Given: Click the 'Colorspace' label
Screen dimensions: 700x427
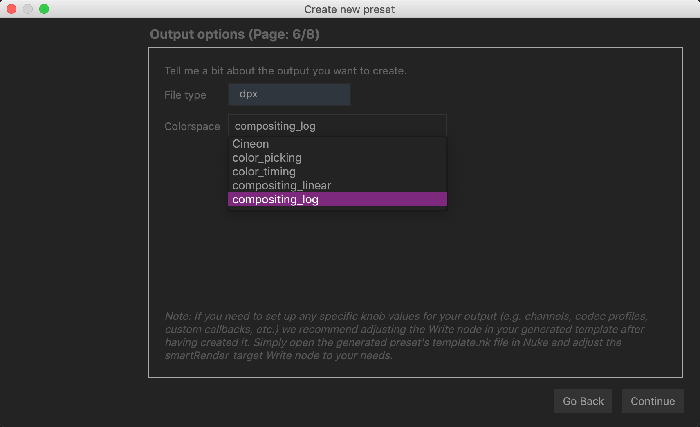Looking at the screenshot, I should coord(192,126).
